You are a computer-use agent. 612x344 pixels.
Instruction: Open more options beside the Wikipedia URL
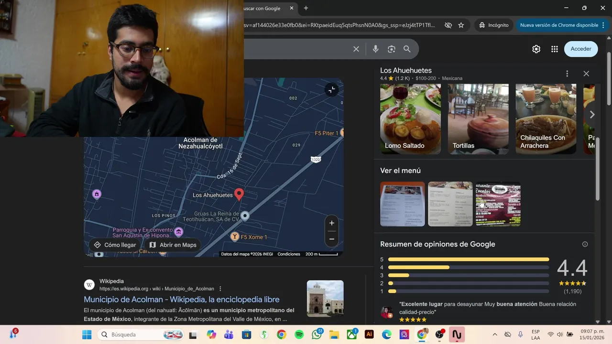(x=220, y=289)
